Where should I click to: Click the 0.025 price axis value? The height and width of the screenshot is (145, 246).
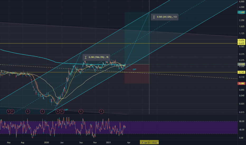click(242, 104)
